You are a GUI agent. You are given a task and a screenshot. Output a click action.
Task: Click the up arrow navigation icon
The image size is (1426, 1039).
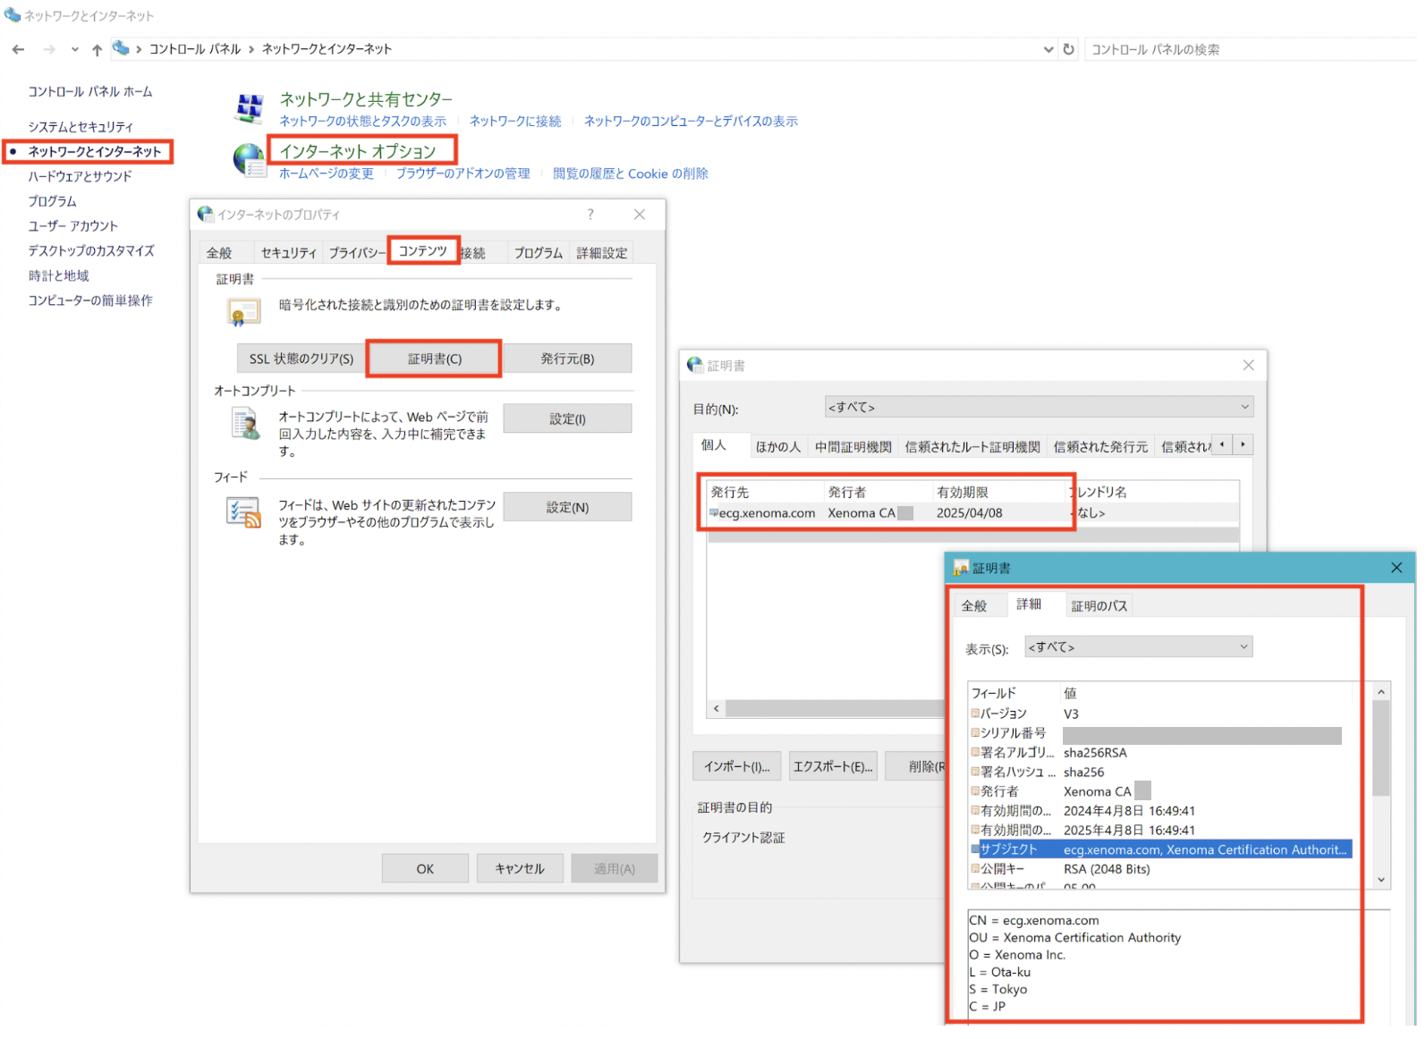[x=97, y=49]
